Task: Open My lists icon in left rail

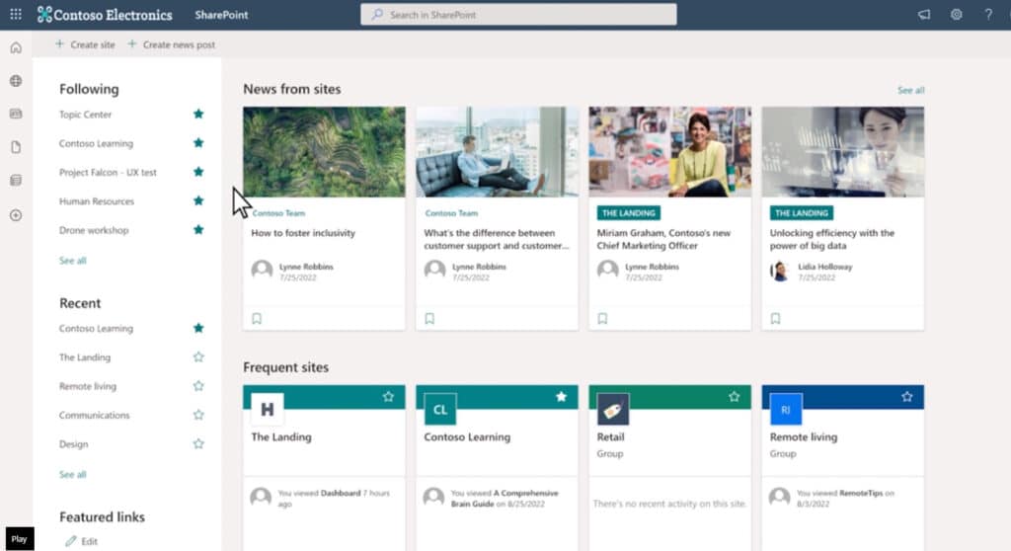Action: click(x=16, y=180)
